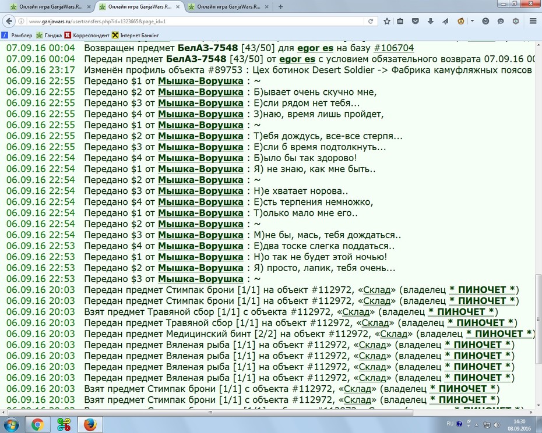The image size is (542, 433).
Task: Select the active middle GanjaWars tab
Action: click(139, 6)
